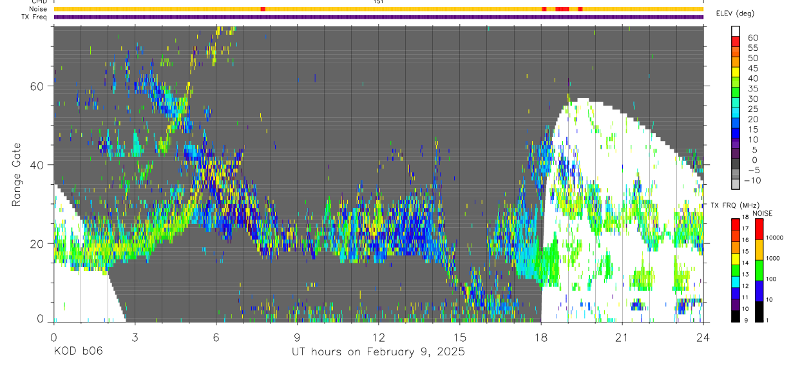The width and height of the screenshot is (791, 365).
Task: Click the red ELEV swatch between 55 and 60
Action: click(x=736, y=42)
